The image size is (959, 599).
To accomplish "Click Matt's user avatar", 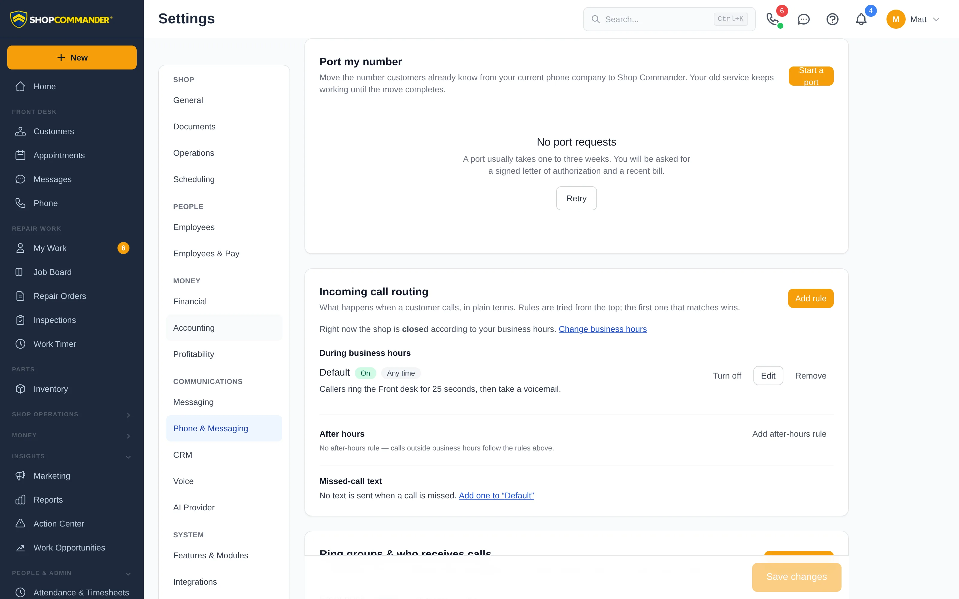I will [x=895, y=19].
